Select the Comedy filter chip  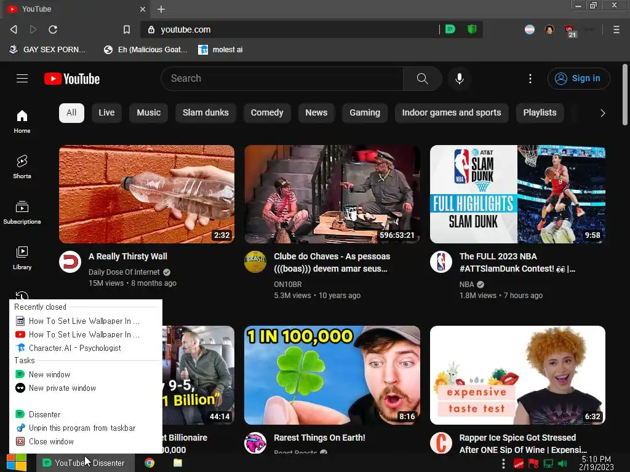coord(267,113)
